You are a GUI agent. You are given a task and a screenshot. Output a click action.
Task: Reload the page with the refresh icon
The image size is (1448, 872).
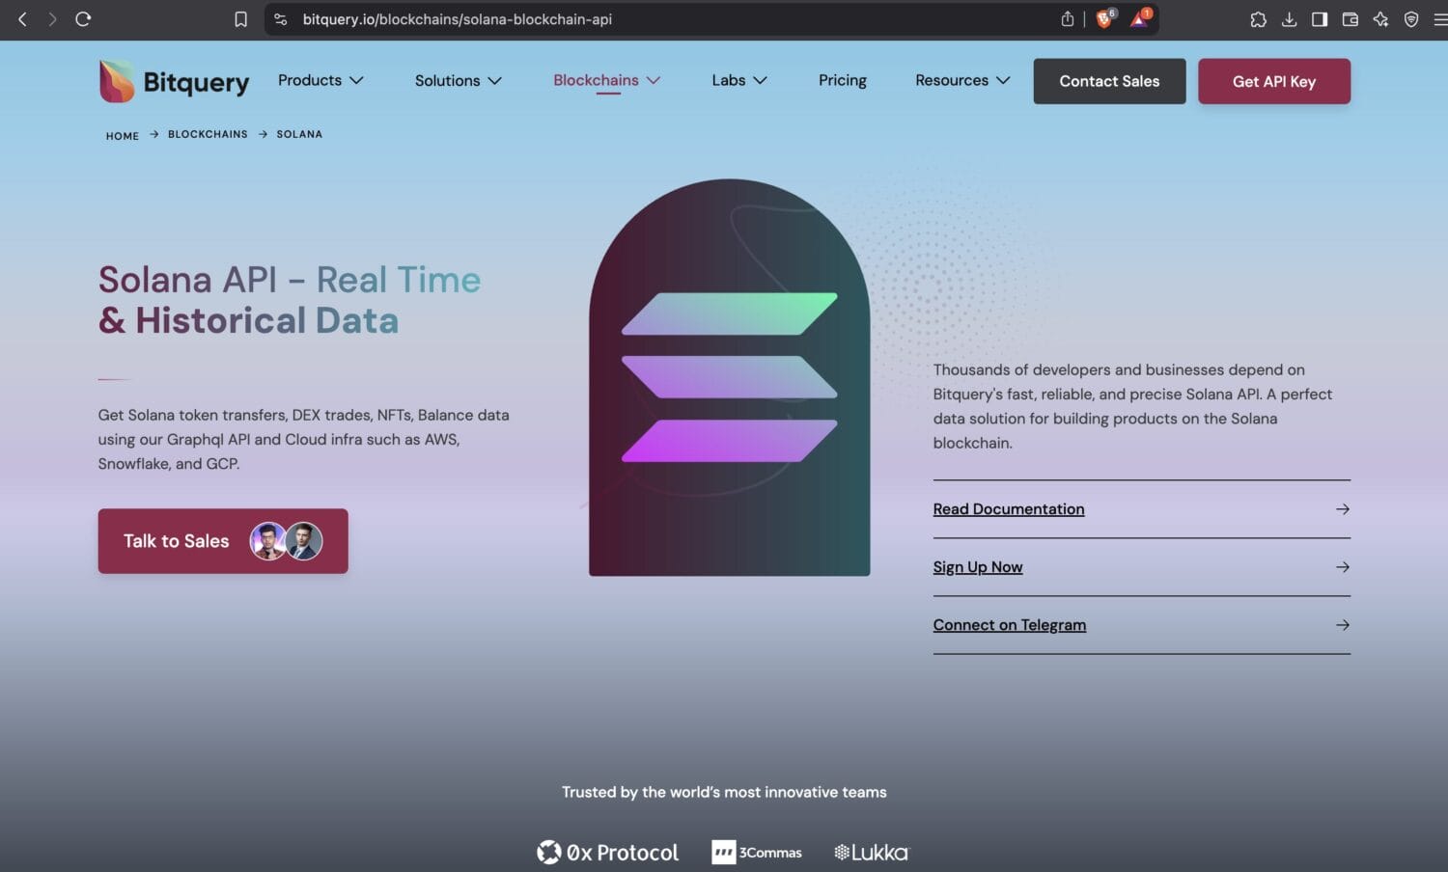83,19
